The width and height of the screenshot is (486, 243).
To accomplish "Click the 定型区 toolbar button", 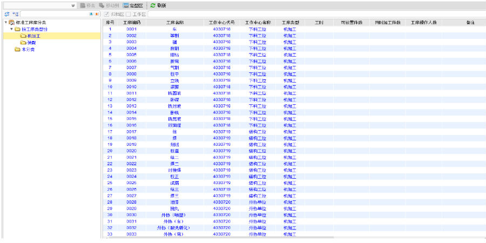I will pos(133,5).
